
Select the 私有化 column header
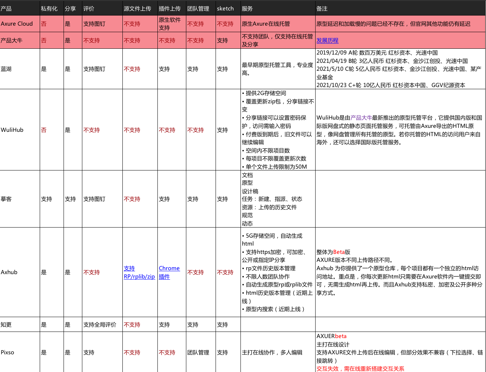coord(52,8)
